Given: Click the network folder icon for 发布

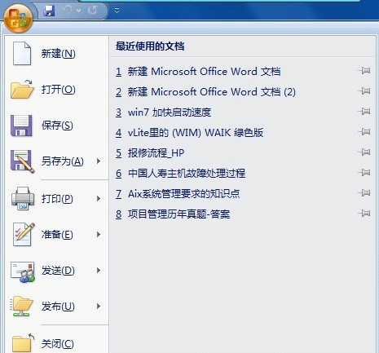Looking at the screenshot, I should coord(22,307).
